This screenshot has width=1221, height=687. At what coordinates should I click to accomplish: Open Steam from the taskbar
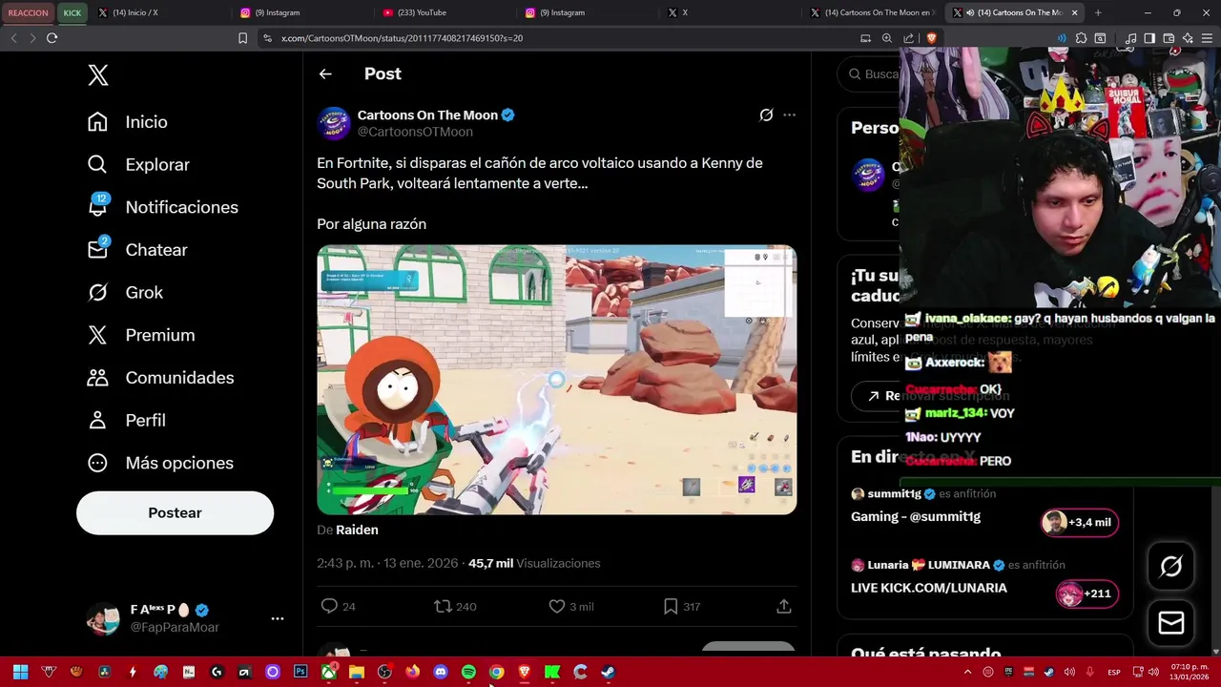coord(608,672)
